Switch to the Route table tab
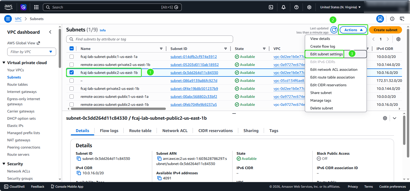 [x=140, y=131]
